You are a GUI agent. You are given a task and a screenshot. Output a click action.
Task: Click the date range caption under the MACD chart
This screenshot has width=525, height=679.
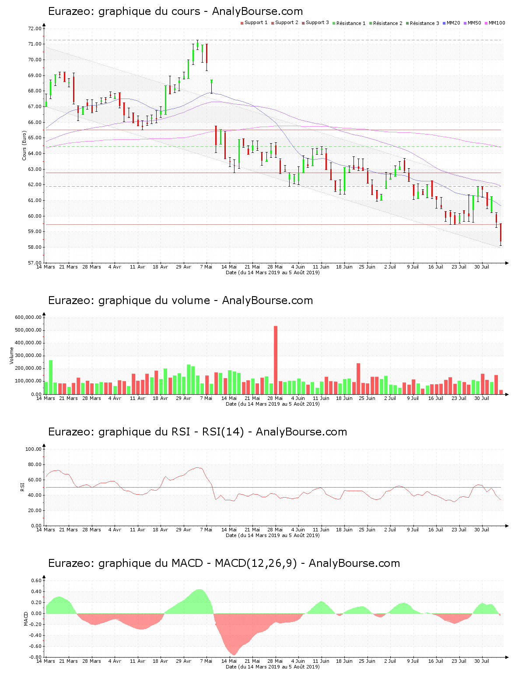click(x=273, y=667)
